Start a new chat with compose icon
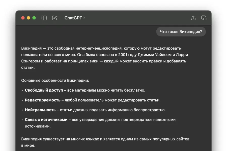This screenshot has width=227, height=151. [54, 18]
